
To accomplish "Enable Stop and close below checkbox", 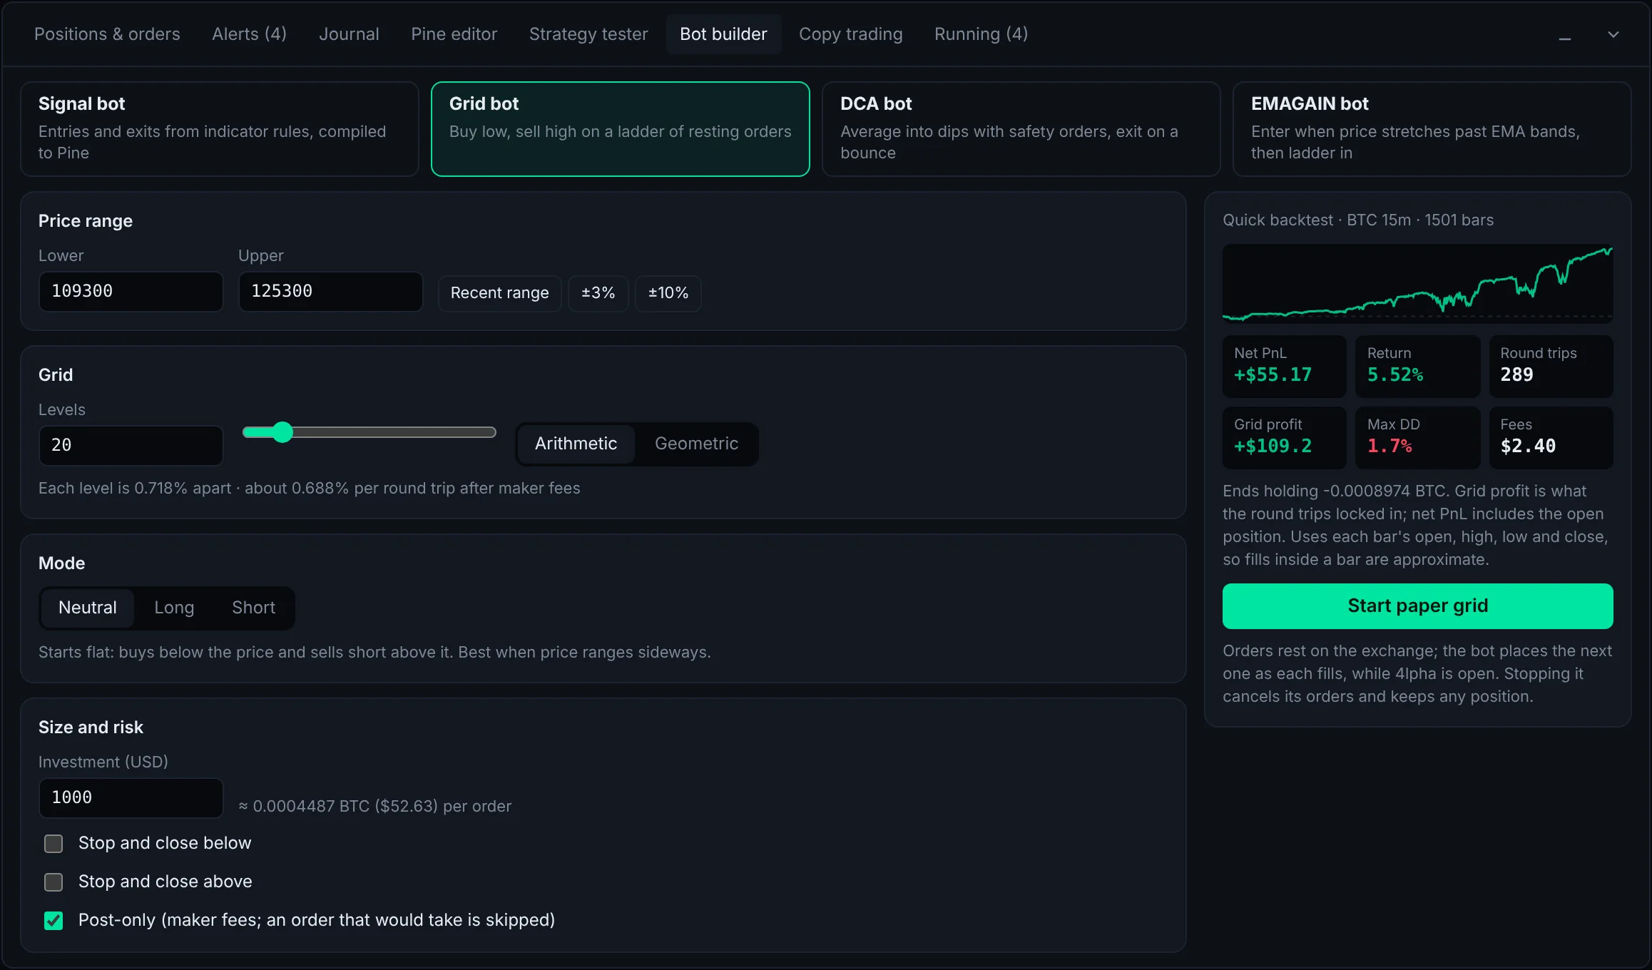I will point(53,844).
